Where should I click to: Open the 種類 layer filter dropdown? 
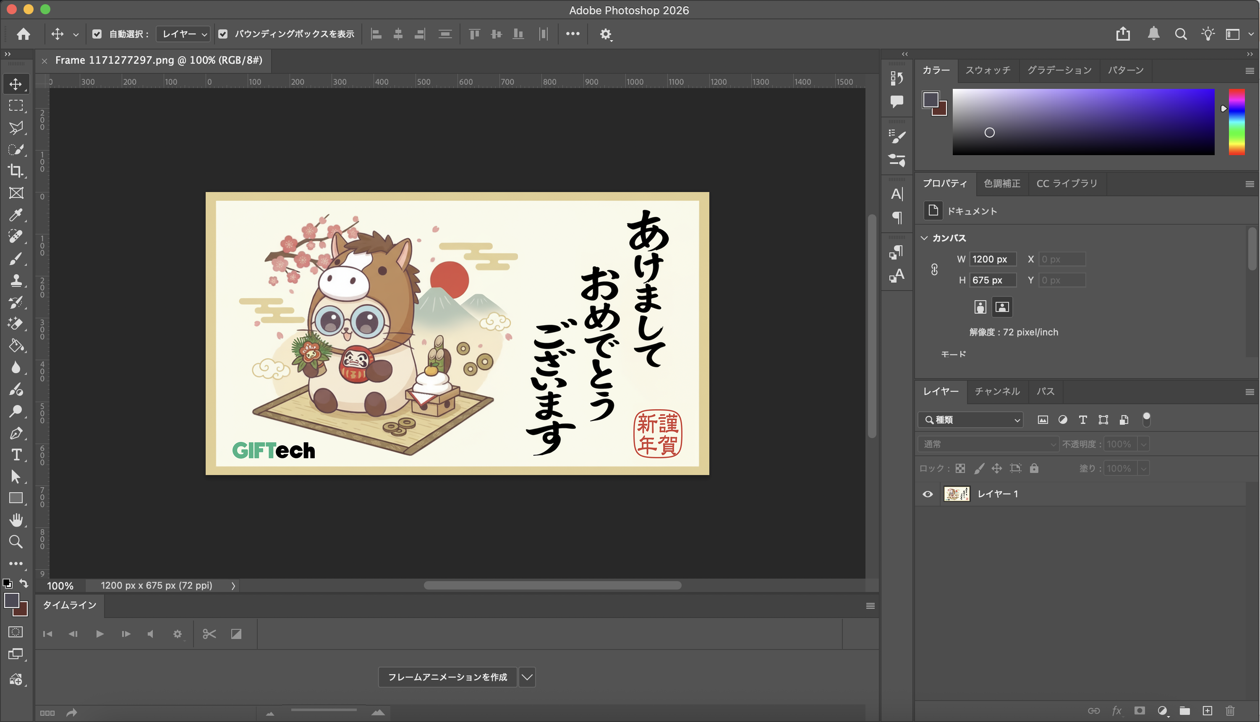971,420
